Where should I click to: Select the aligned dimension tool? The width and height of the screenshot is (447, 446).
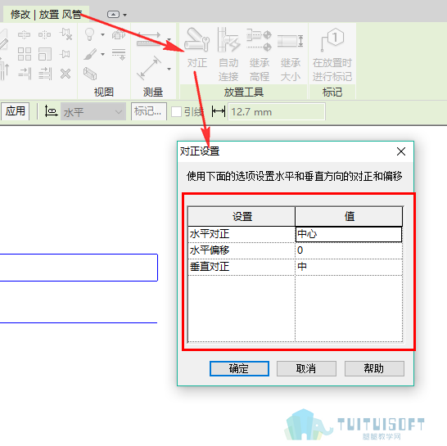149,69
